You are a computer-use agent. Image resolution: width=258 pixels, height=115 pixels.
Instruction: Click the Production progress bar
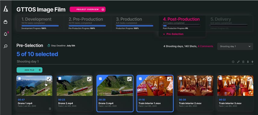pos(134,26)
